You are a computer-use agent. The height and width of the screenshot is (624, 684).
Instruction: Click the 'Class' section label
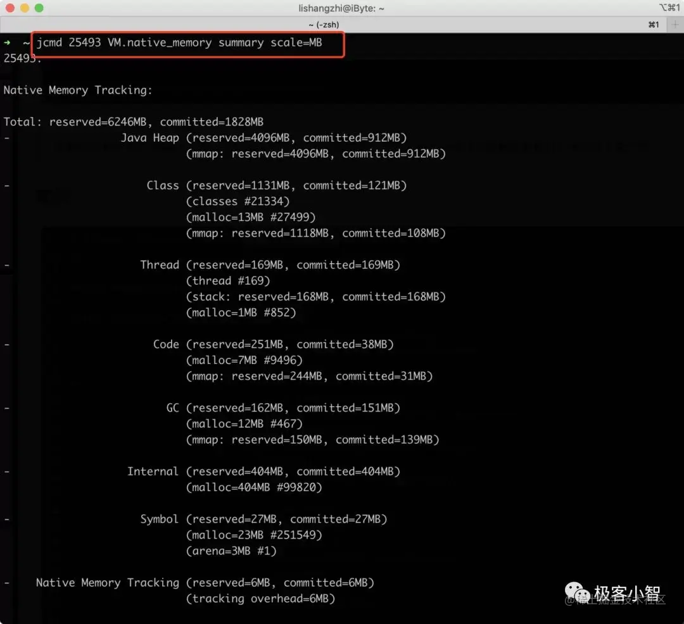[163, 185]
